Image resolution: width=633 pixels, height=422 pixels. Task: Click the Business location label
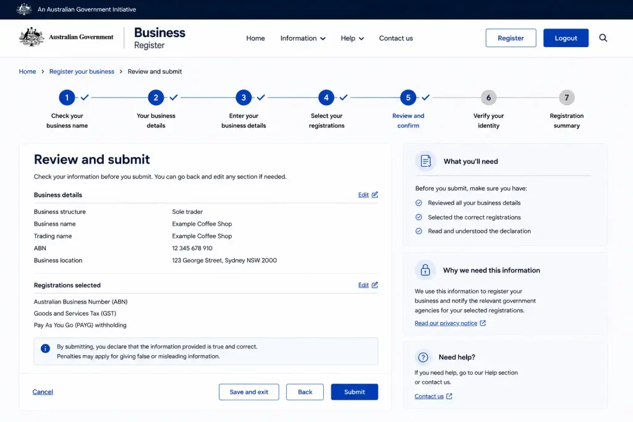click(x=58, y=260)
